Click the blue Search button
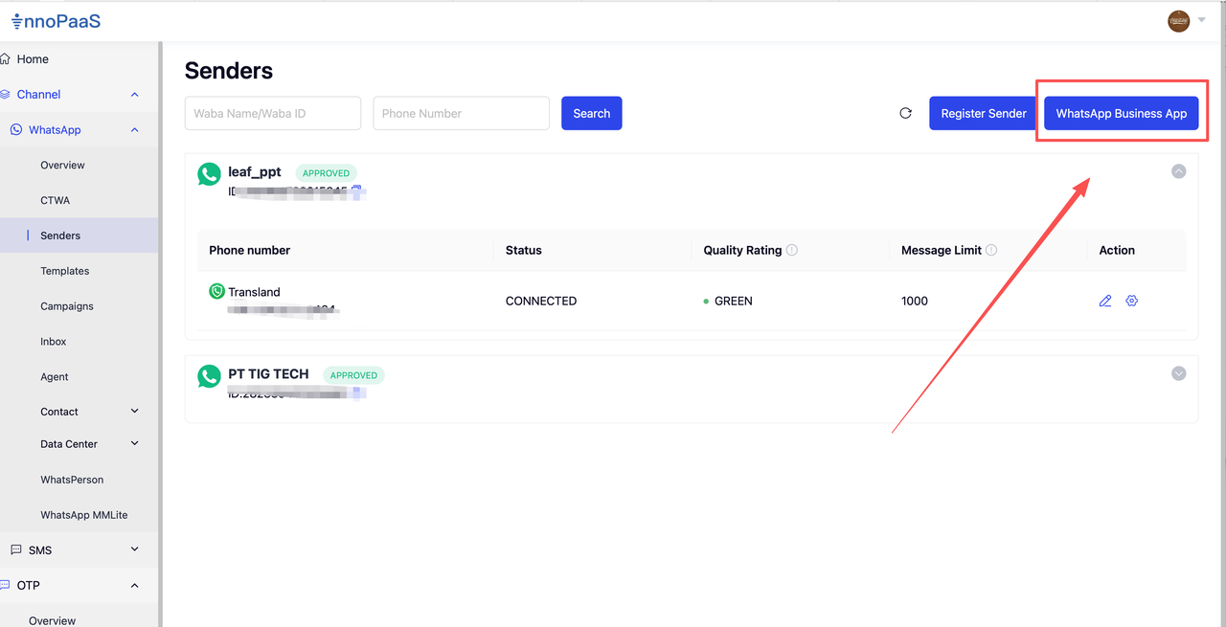1226x627 pixels. [591, 113]
